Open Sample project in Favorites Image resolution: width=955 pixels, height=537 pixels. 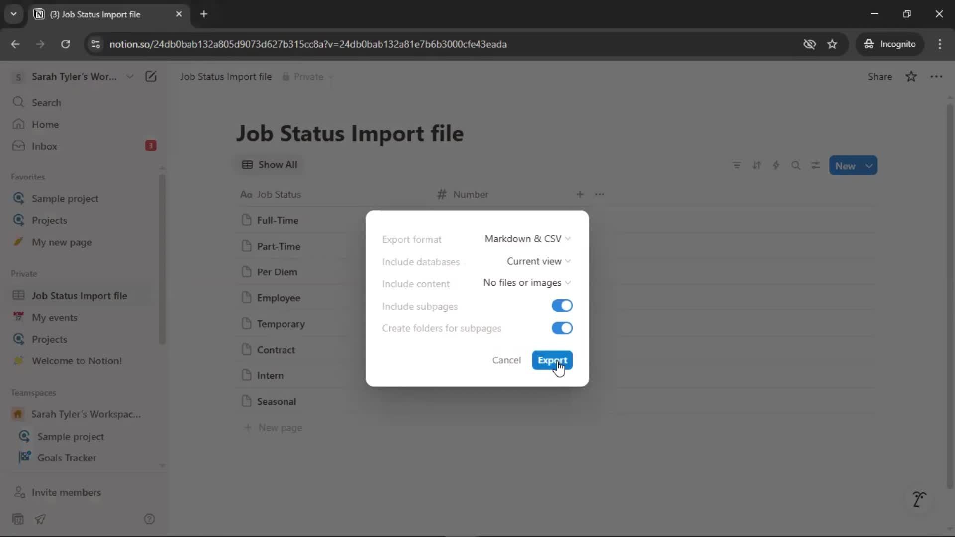65,198
